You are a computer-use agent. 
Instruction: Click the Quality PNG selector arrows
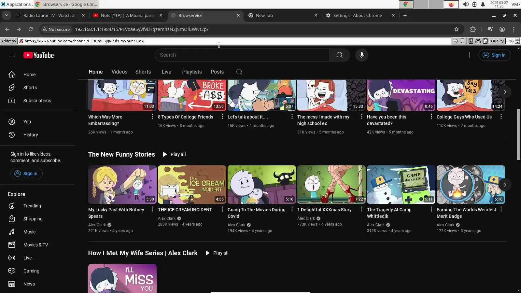pyautogui.click(x=517, y=41)
